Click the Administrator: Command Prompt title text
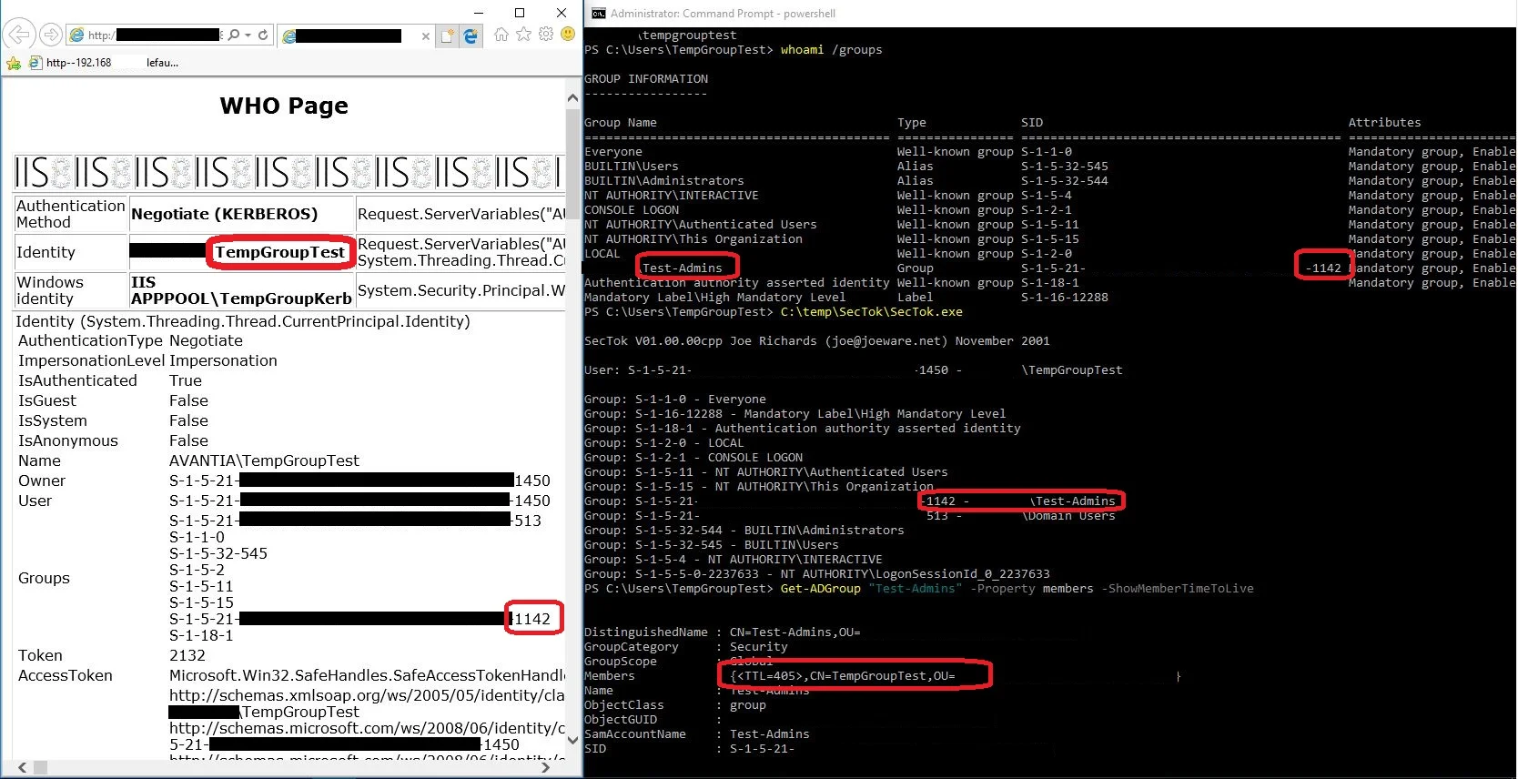The width and height of the screenshot is (1518, 779). point(723,14)
